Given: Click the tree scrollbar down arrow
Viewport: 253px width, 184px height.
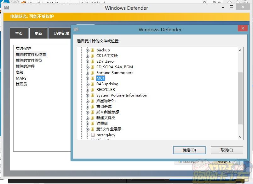Looking at the screenshot, I should coord(240,137).
